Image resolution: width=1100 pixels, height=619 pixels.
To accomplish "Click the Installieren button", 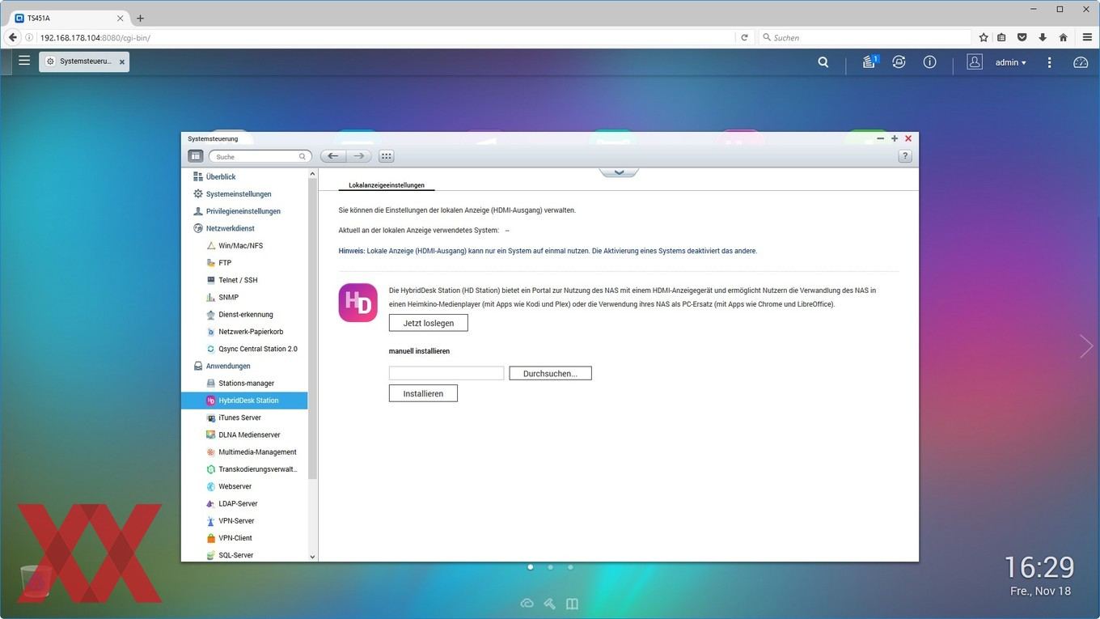I will click(x=423, y=393).
